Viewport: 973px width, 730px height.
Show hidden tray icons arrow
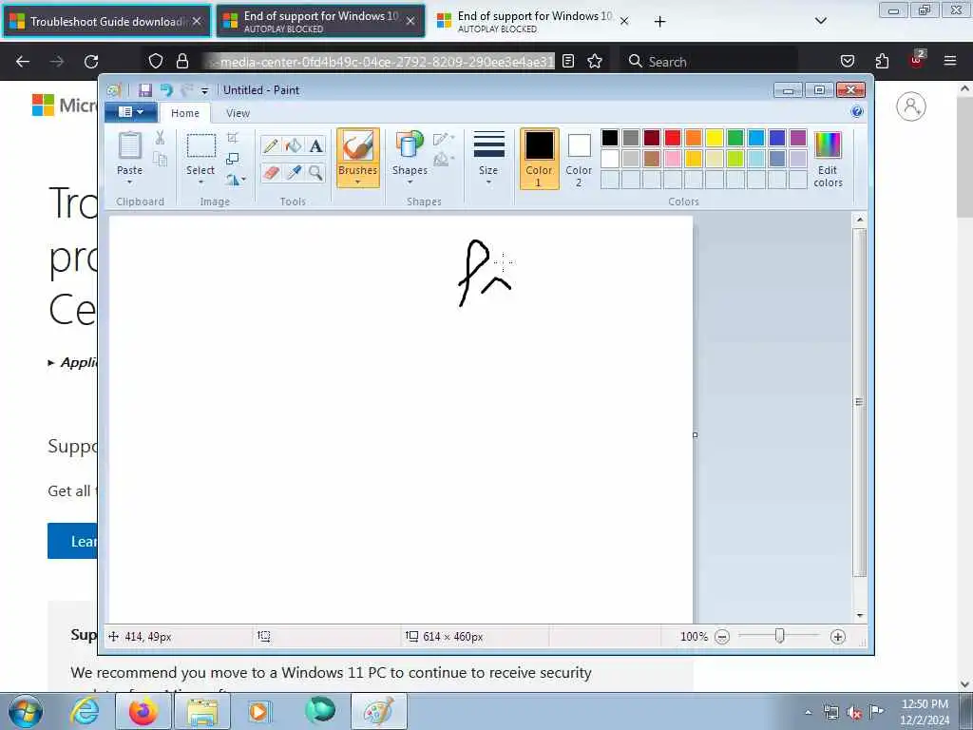pos(808,713)
